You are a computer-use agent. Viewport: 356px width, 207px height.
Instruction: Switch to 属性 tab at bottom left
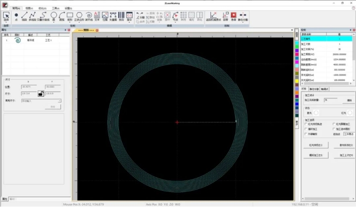tap(5, 199)
